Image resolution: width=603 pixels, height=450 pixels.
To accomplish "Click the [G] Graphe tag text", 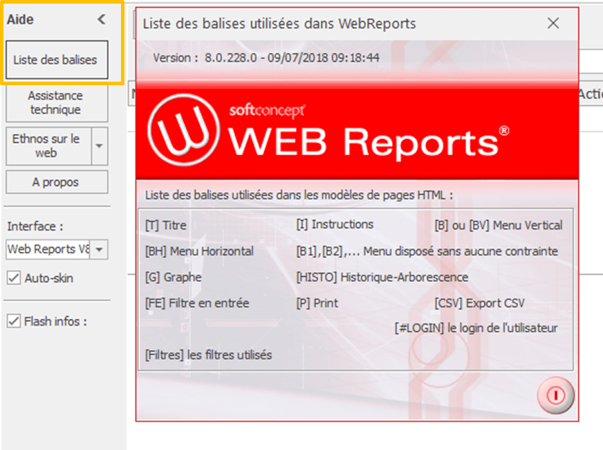I will coord(173,277).
